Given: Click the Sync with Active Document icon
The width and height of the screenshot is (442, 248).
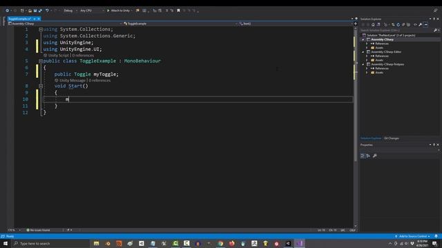Looking at the screenshot, I should tap(393, 25).
